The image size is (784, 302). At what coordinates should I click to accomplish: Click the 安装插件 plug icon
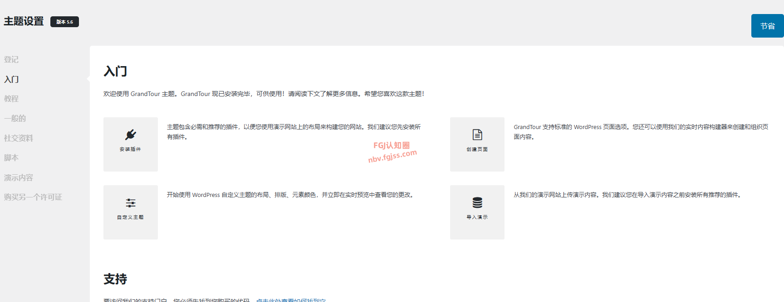(131, 135)
